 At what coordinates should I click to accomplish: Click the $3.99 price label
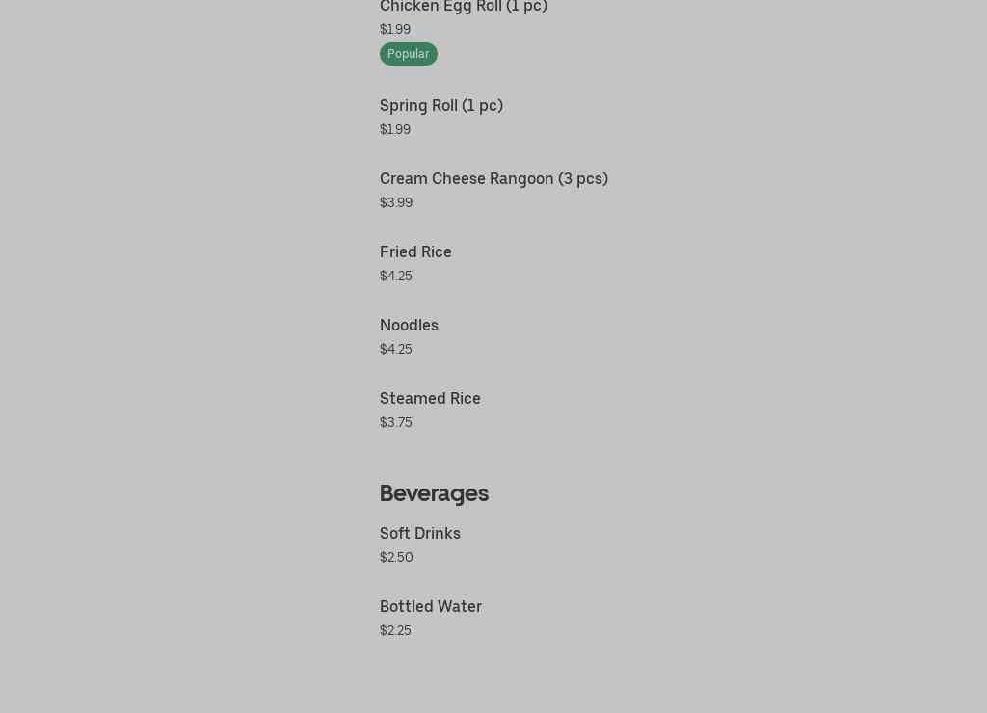(x=396, y=203)
